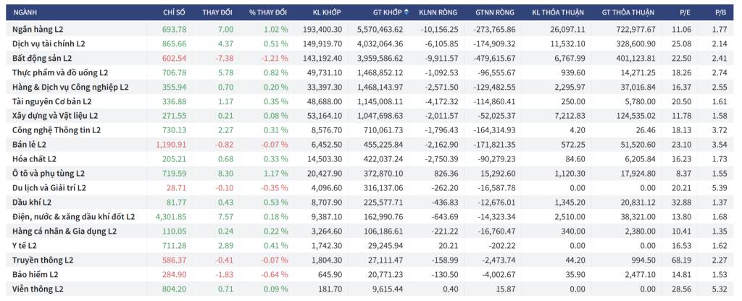This screenshot has height=301, width=742.
Task: Click net foreign value -479,615.67
Action: click(x=494, y=58)
